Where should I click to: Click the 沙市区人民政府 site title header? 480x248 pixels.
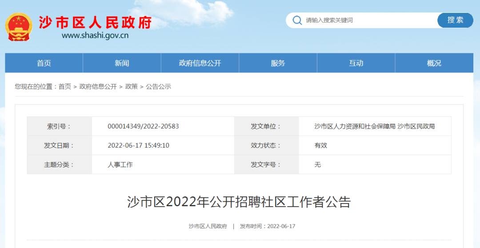(95, 22)
